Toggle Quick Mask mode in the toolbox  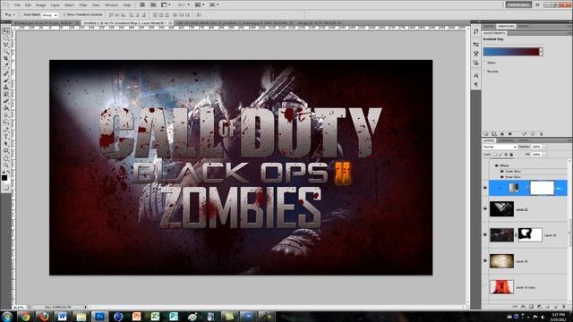(x=6, y=188)
